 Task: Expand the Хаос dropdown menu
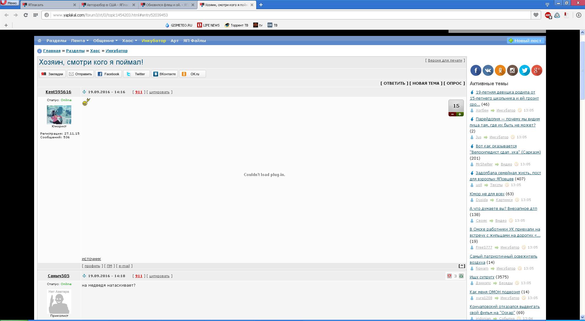click(129, 41)
